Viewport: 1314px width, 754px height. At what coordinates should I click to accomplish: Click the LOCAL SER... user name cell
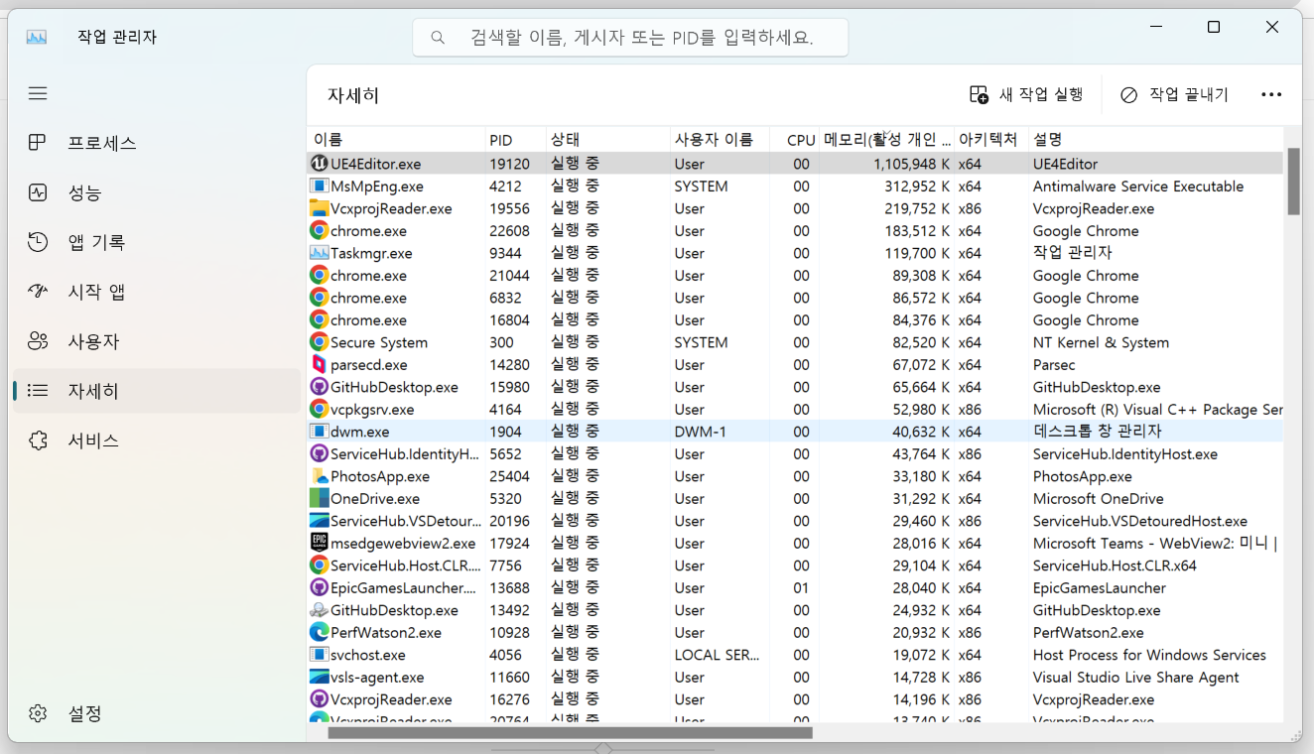[x=717, y=655]
